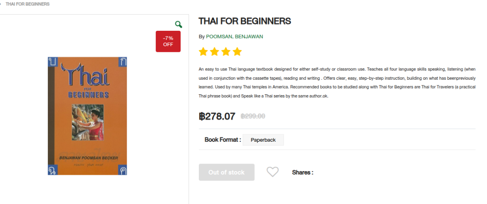
Task: Click the first yellow rating star
Action: point(203,52)
